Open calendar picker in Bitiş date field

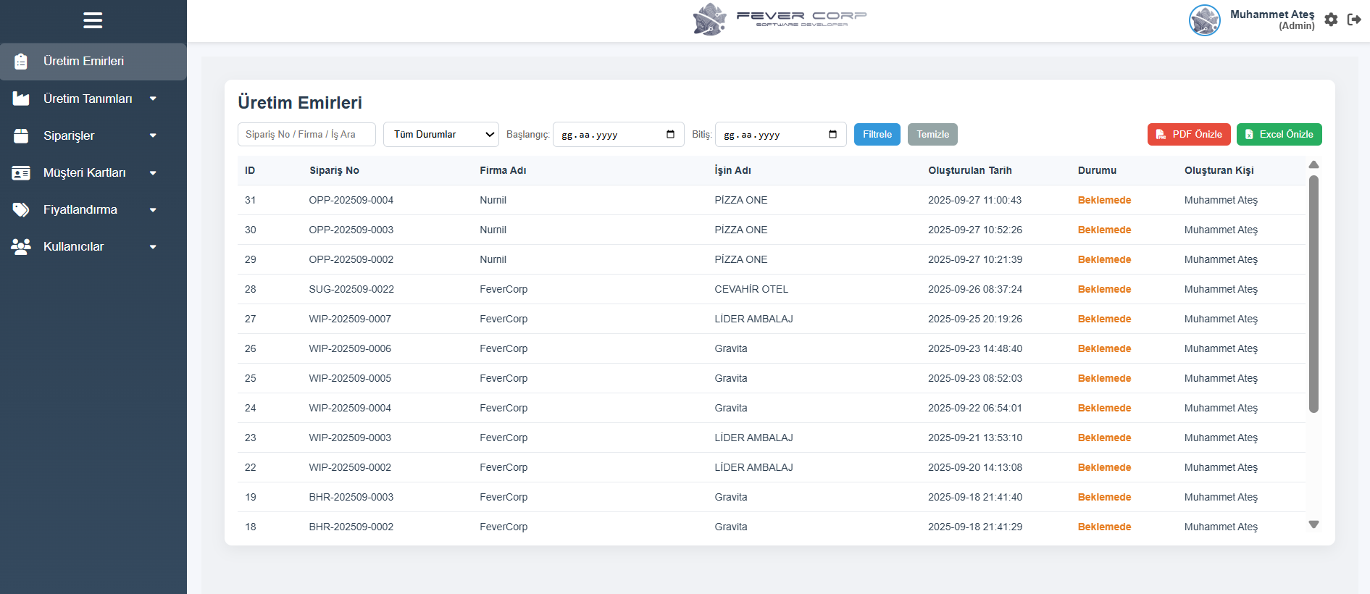(832, 134)
